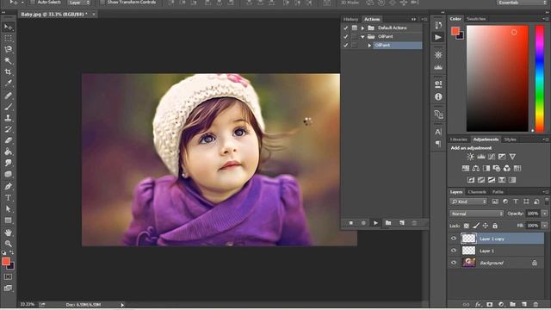Select the Eraser tool
The width and height of the screenshot is (551, 310).
(8, 140)
